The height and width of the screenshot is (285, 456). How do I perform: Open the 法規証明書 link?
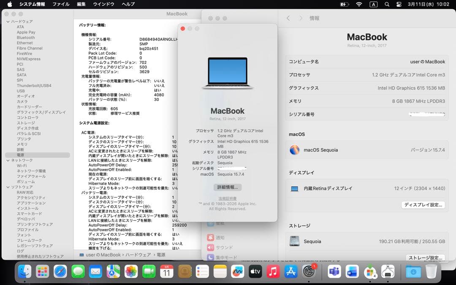pyautogui.click(x=227, y=198)
